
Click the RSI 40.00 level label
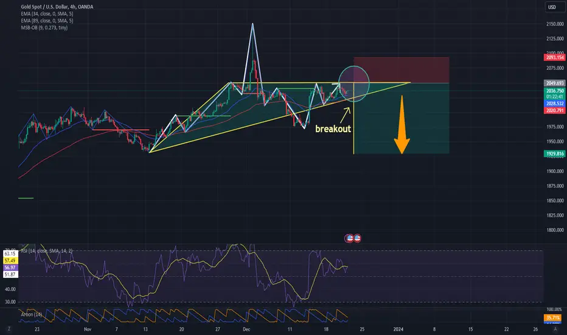pyautogui.click(x=10, y=289)
